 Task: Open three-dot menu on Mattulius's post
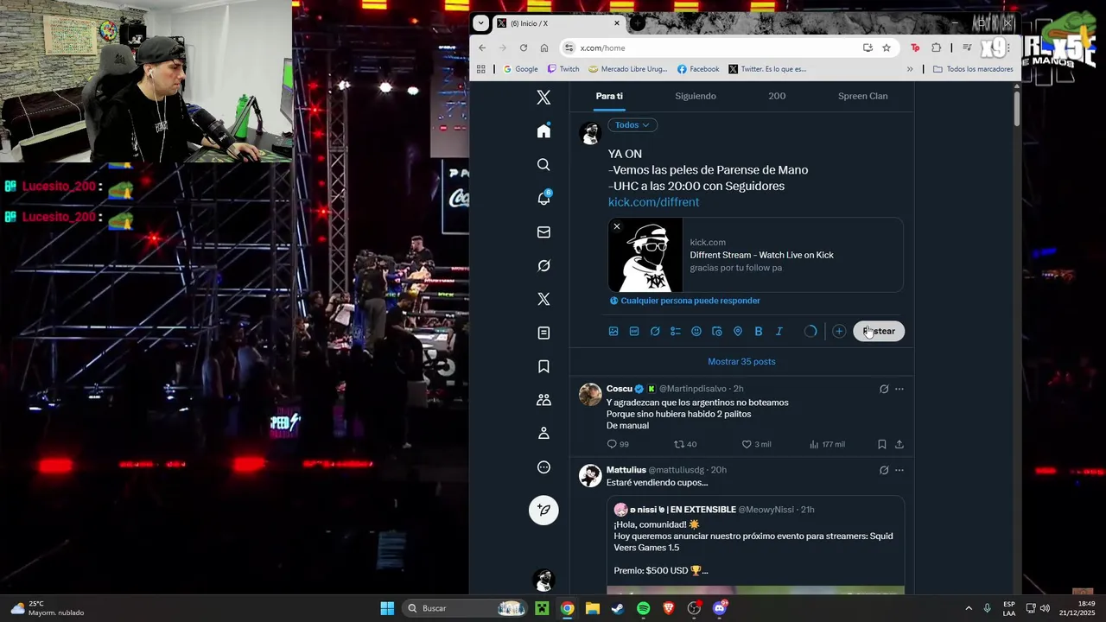899,470
